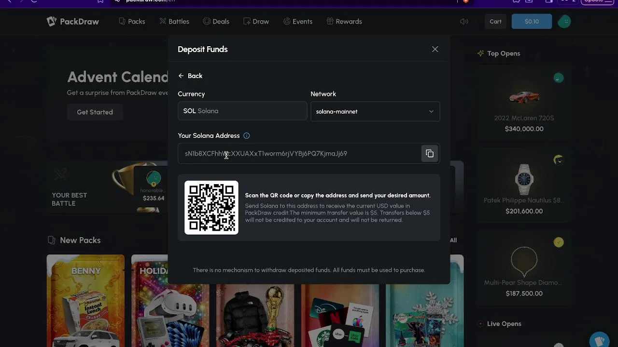
Task: Click avatar on Patek Philippe card
Action: click(x=559, y=160)
